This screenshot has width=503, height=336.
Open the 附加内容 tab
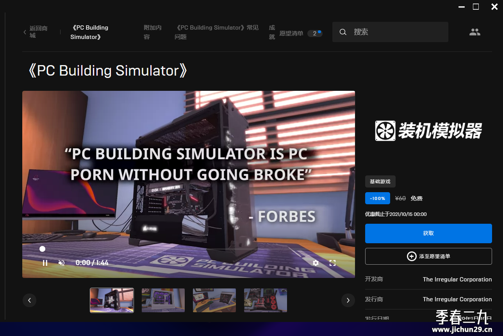coord(152,32)
